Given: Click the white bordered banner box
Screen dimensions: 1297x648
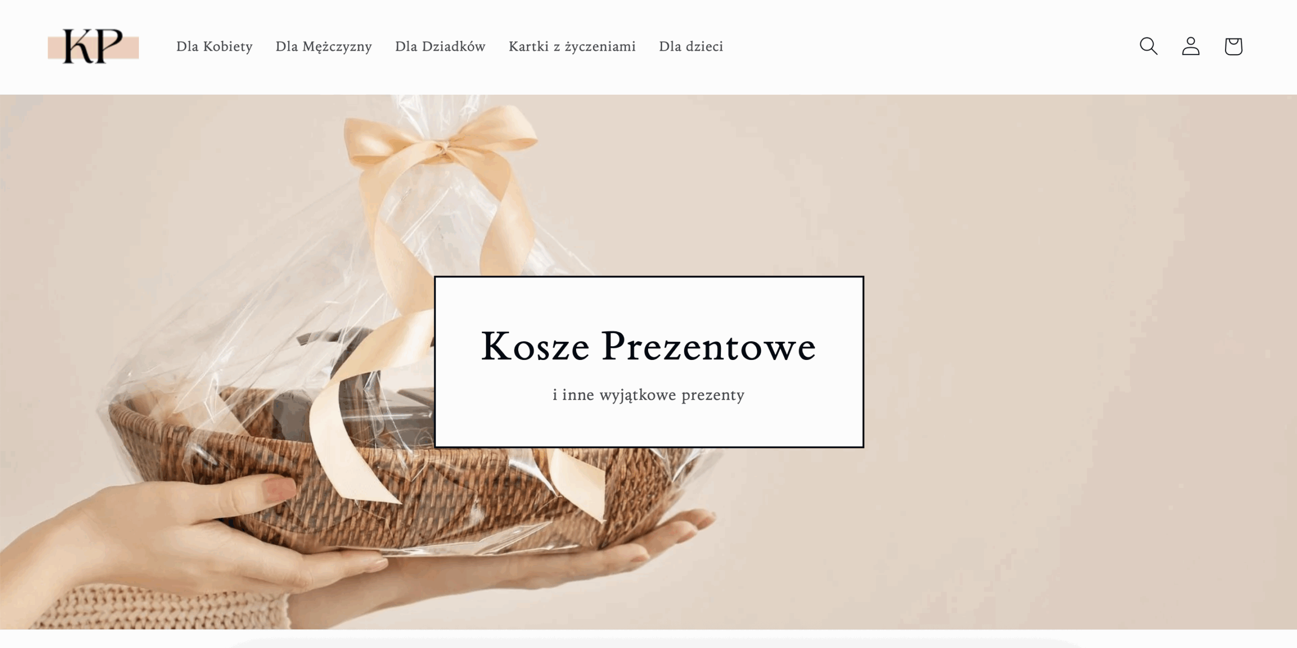Looking at the screenshot, I should coord(649,362).
